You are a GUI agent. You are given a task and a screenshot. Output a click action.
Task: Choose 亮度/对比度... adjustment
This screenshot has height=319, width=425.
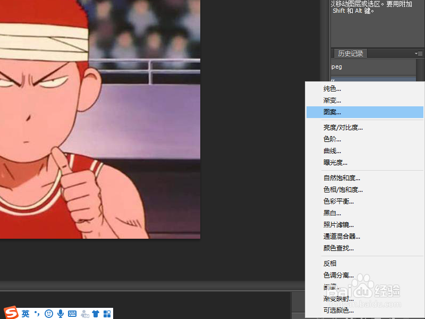(x=365, y=128)
